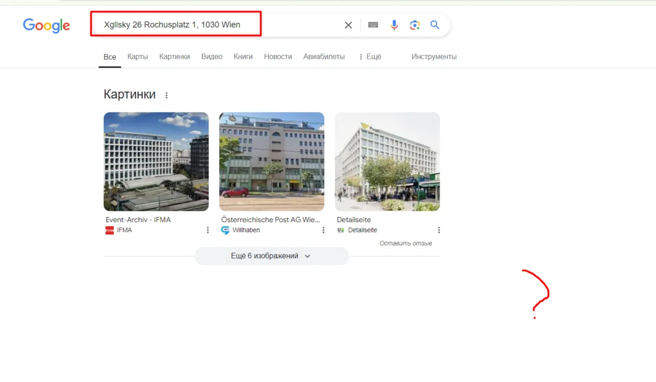Open three-dot menu for Willhaben result
The image size is (656, 382).
tap(324, 230)
